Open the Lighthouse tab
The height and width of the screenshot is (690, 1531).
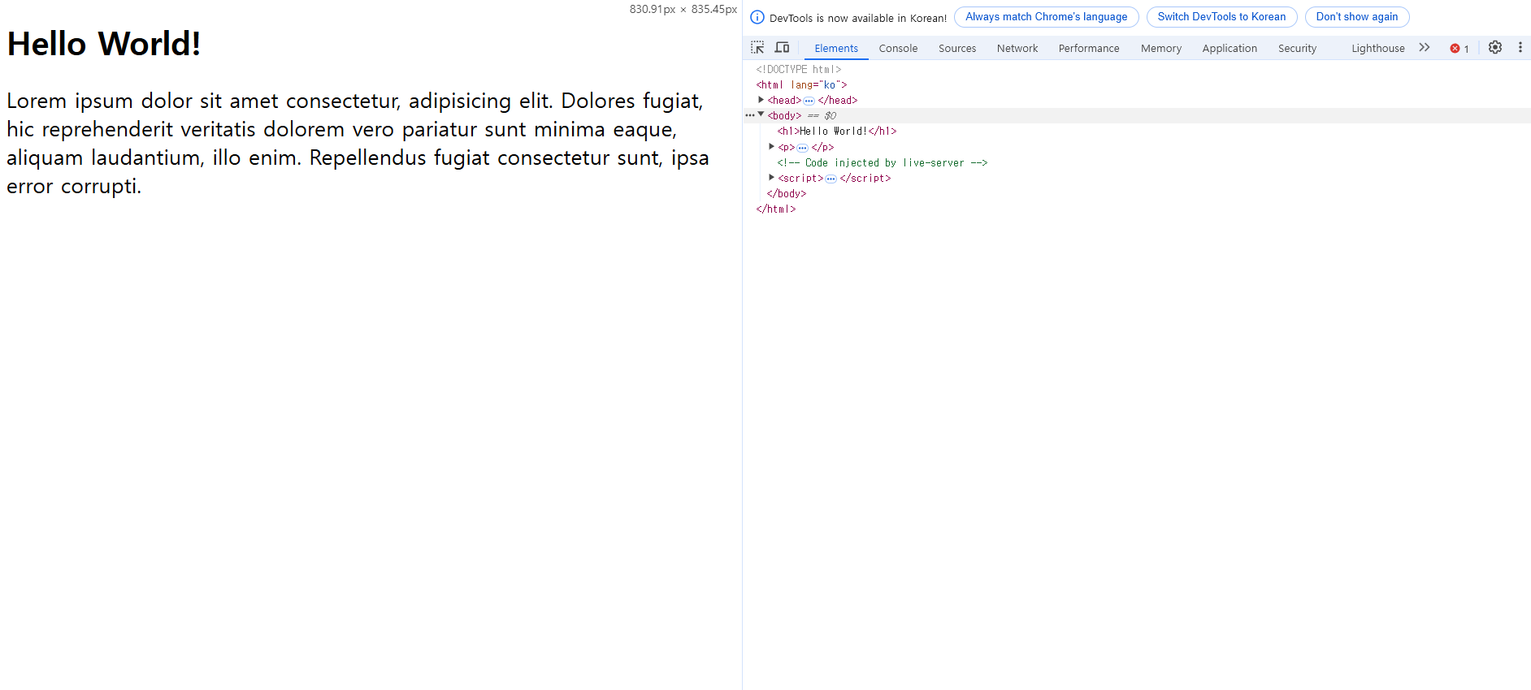(x=1378, y=49)
